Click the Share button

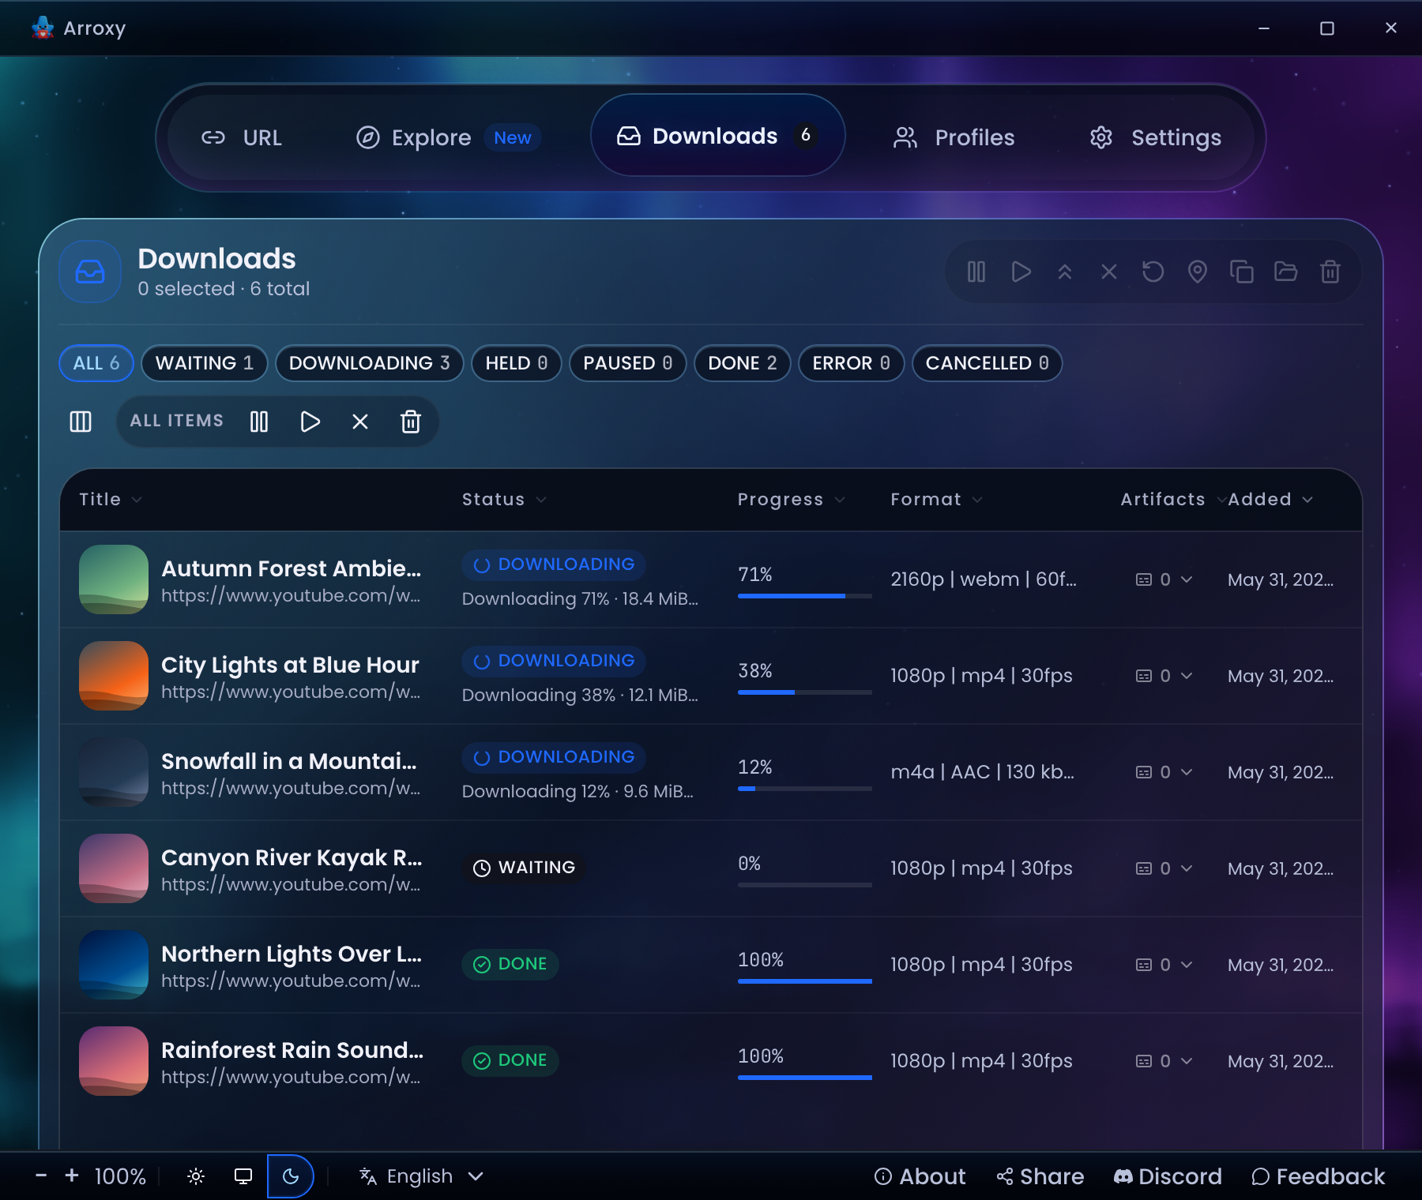point(1040,1176)
